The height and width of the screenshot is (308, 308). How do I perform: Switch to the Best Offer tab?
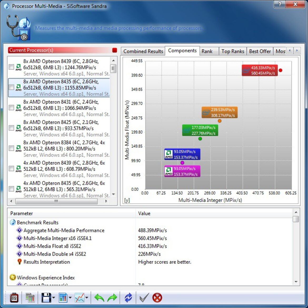point(260,51)
